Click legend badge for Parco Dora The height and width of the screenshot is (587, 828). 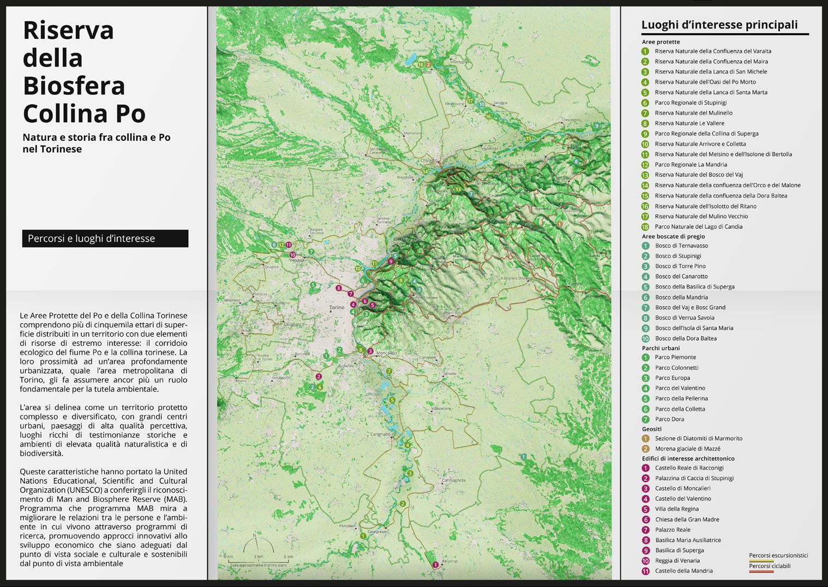tap(646, 419)
